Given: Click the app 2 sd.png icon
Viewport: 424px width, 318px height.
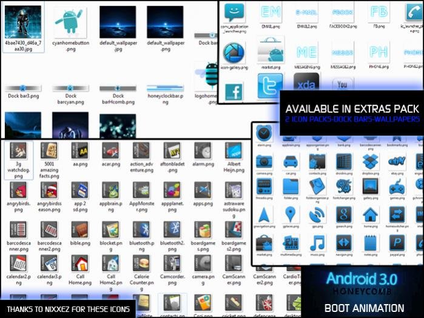Looking at the screenshot, I should pos(80,190).
